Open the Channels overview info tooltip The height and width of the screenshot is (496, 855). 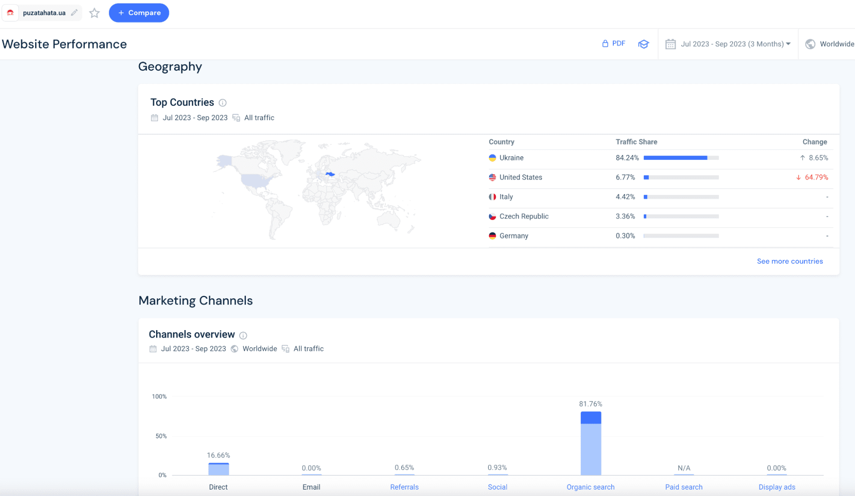tap(243, 335)
